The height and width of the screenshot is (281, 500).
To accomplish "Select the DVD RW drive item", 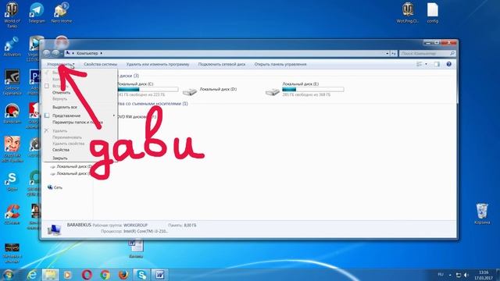I will [x=137, y=117].
